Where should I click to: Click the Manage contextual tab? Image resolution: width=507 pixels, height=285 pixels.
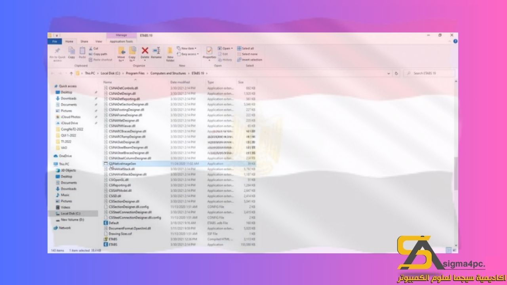(121, 35)
